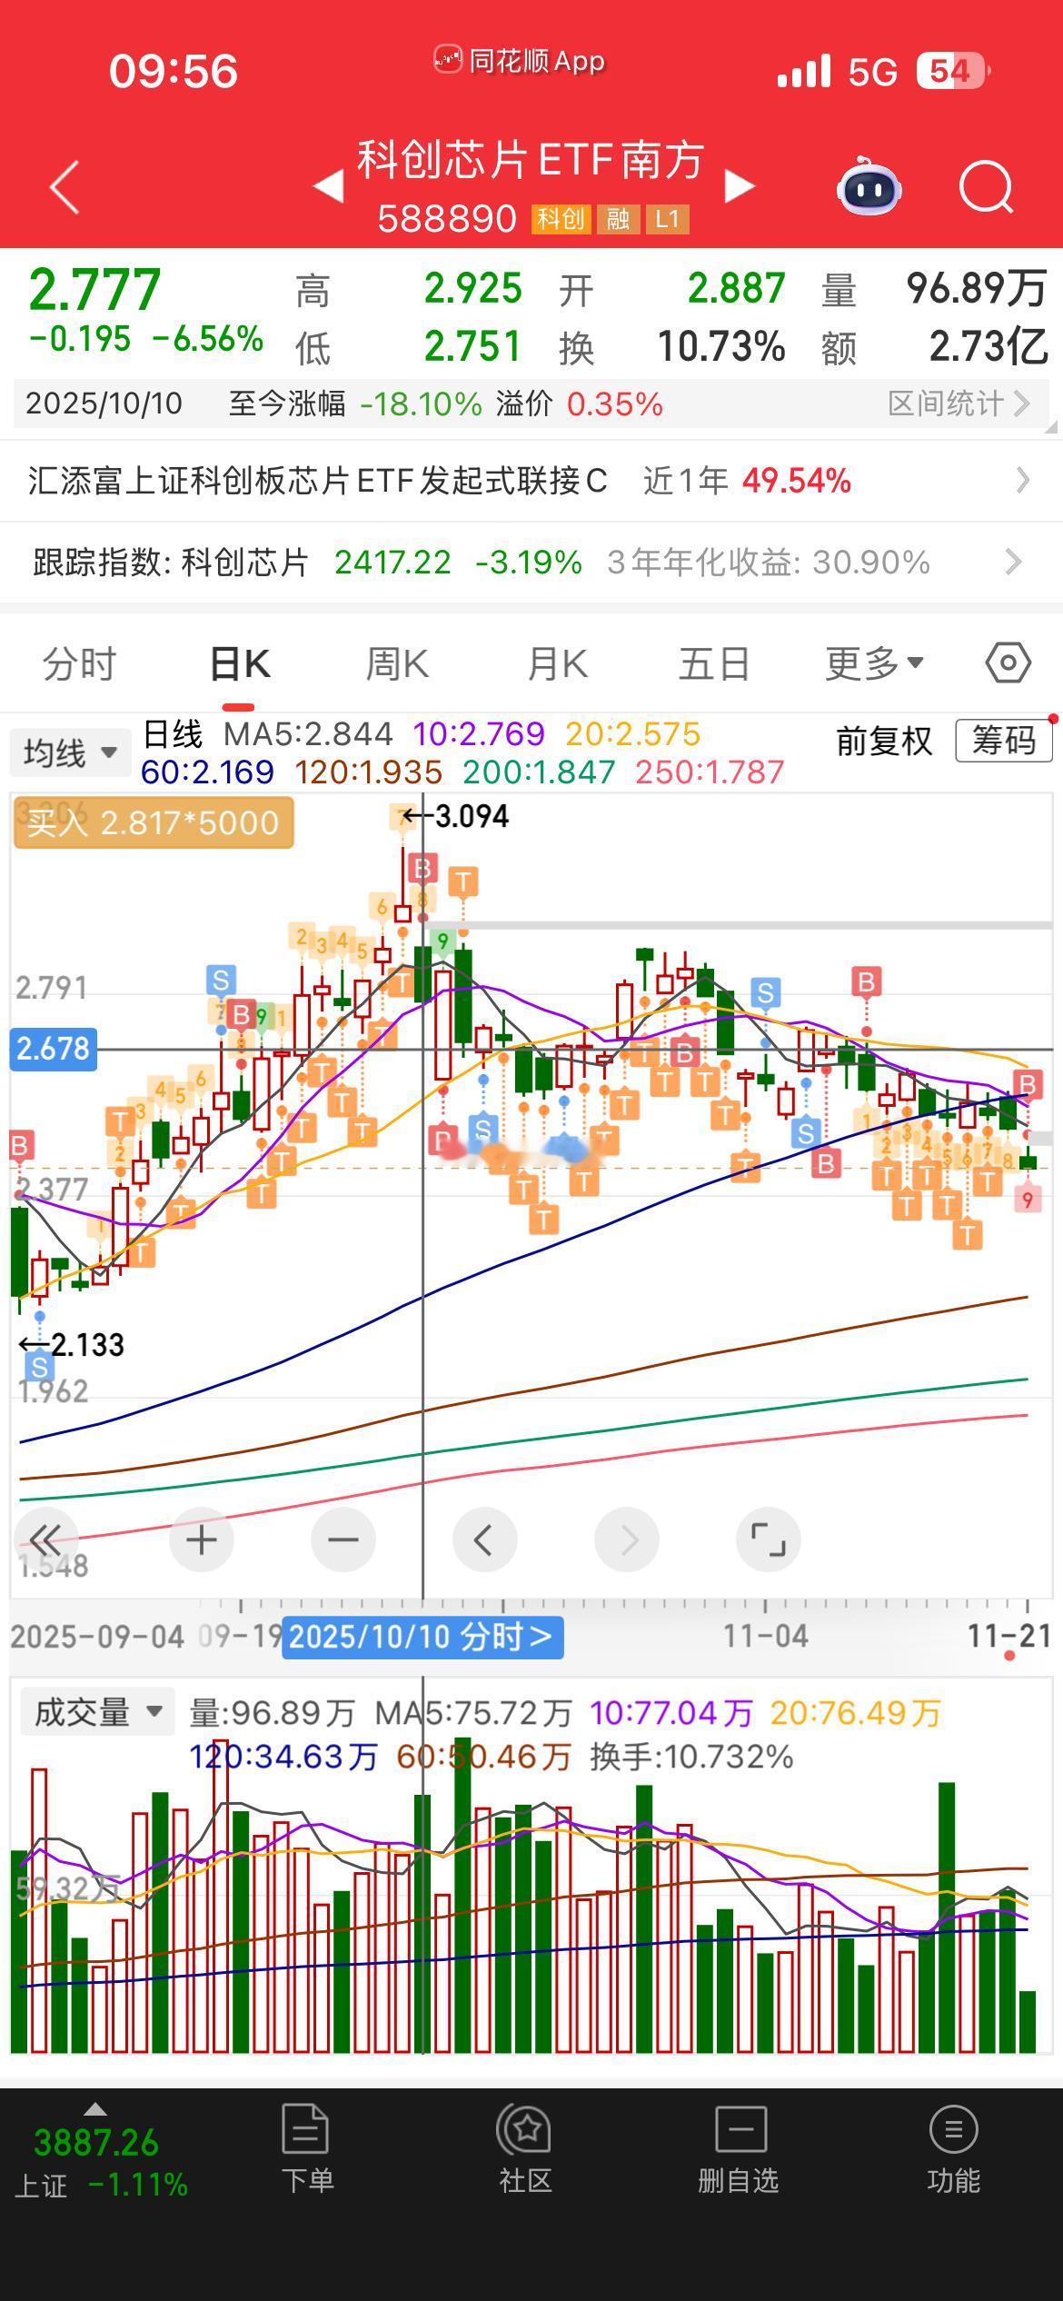This screenshot has height=2301, width=1063.
Task: Tap the S sell marker below 2.133
Action: point(39,1367)
